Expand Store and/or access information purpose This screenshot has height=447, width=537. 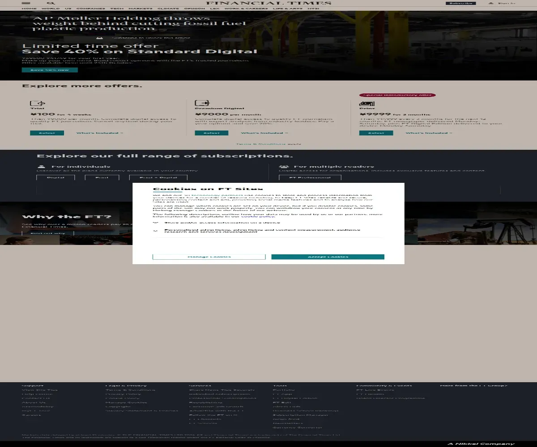point(156,222)
